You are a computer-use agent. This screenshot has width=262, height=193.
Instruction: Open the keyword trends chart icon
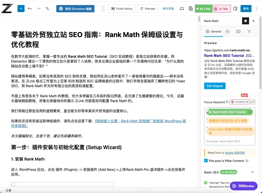pos(253,102)
